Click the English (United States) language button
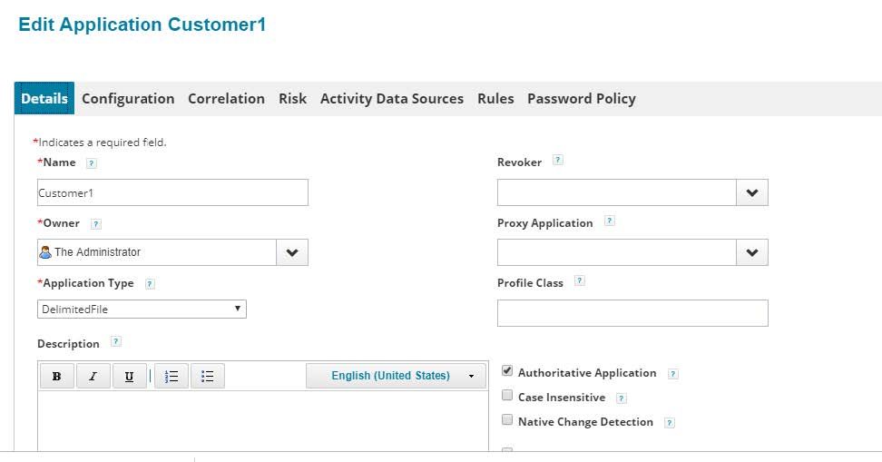Screen dimensions: 882x462 point(396,376)
